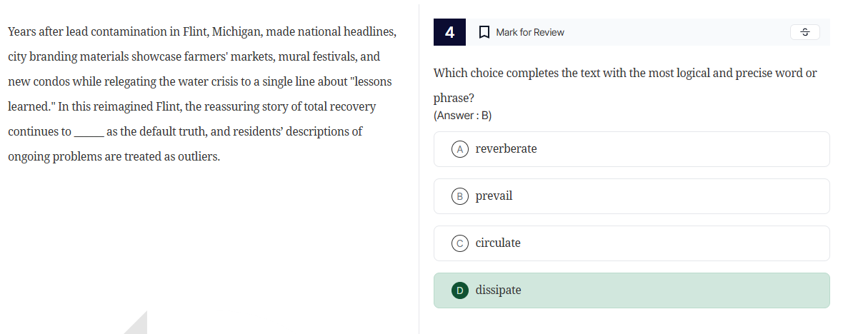Image resolution: width=843 pixels, height=334 pixels.
Task: Click the filled circled letter D icon
Action: point(461,290)
